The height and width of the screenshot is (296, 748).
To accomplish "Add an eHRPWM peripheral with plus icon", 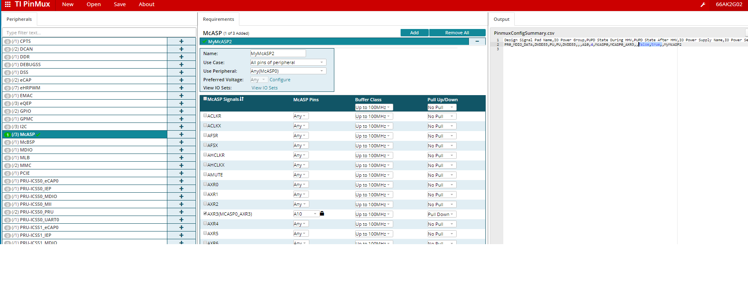I will [181, 88].
